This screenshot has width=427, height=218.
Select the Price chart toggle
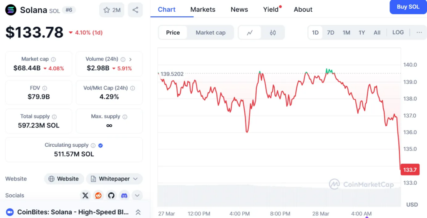tap(173, 33)
